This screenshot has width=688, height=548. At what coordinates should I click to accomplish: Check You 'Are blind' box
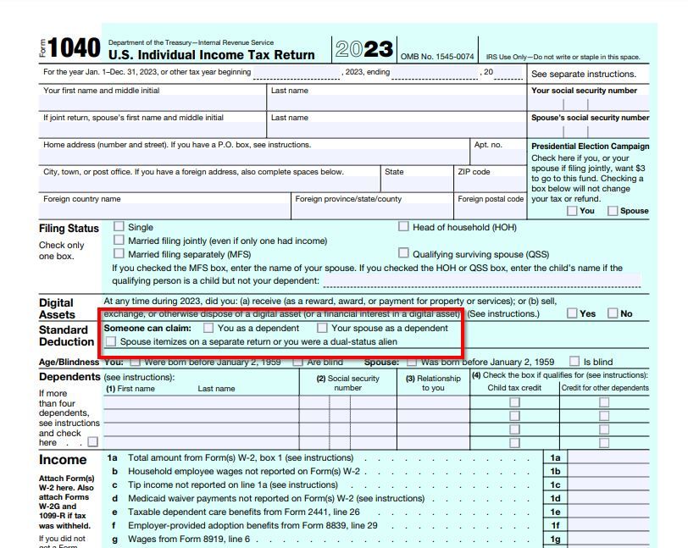click(297, 362)
